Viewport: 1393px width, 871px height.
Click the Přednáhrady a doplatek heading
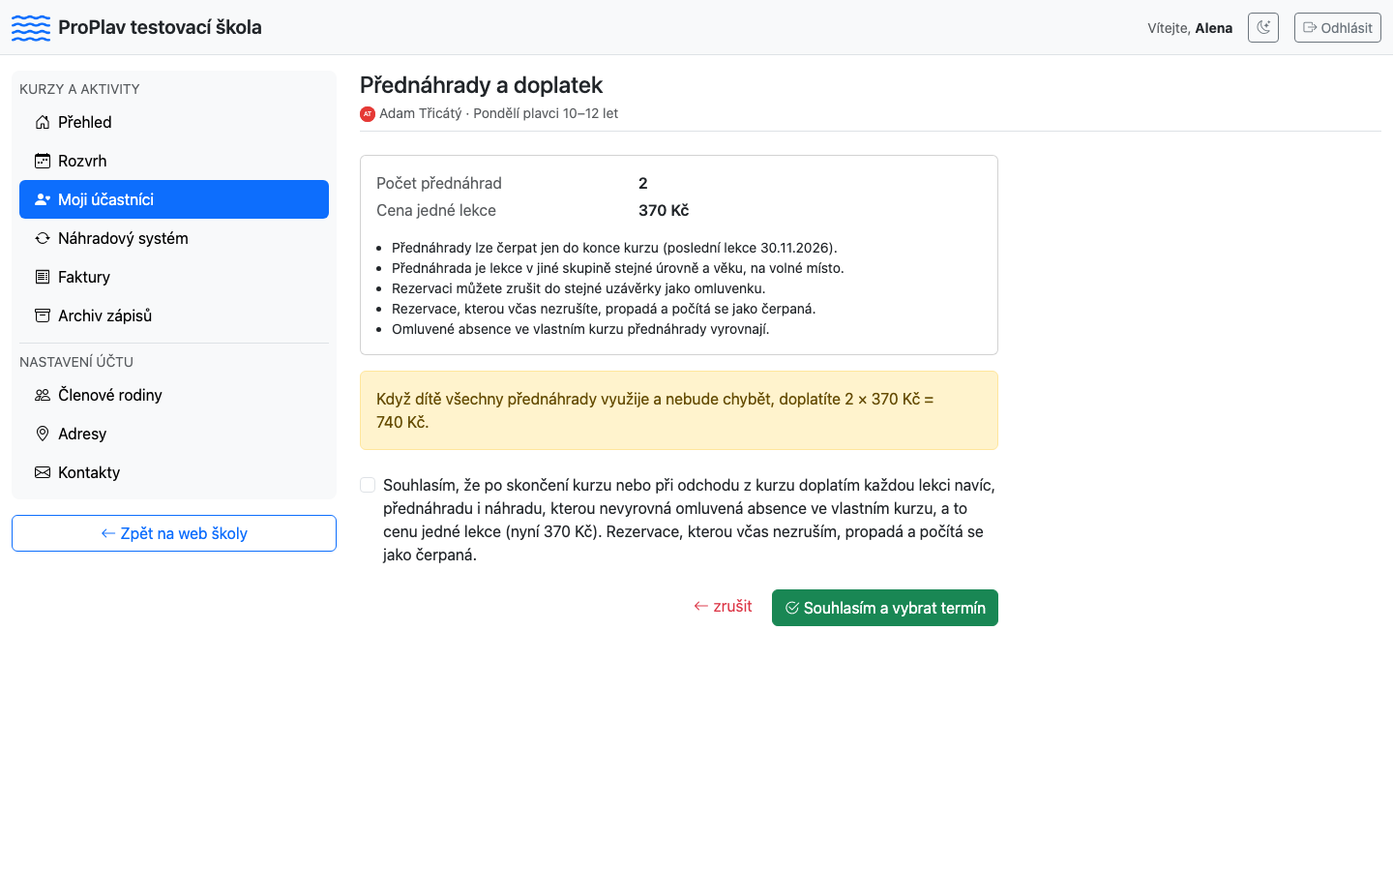(x=481, y=85)
